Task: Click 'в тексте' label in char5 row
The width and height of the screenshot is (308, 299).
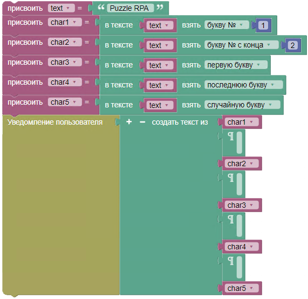Action: [119, 105]
